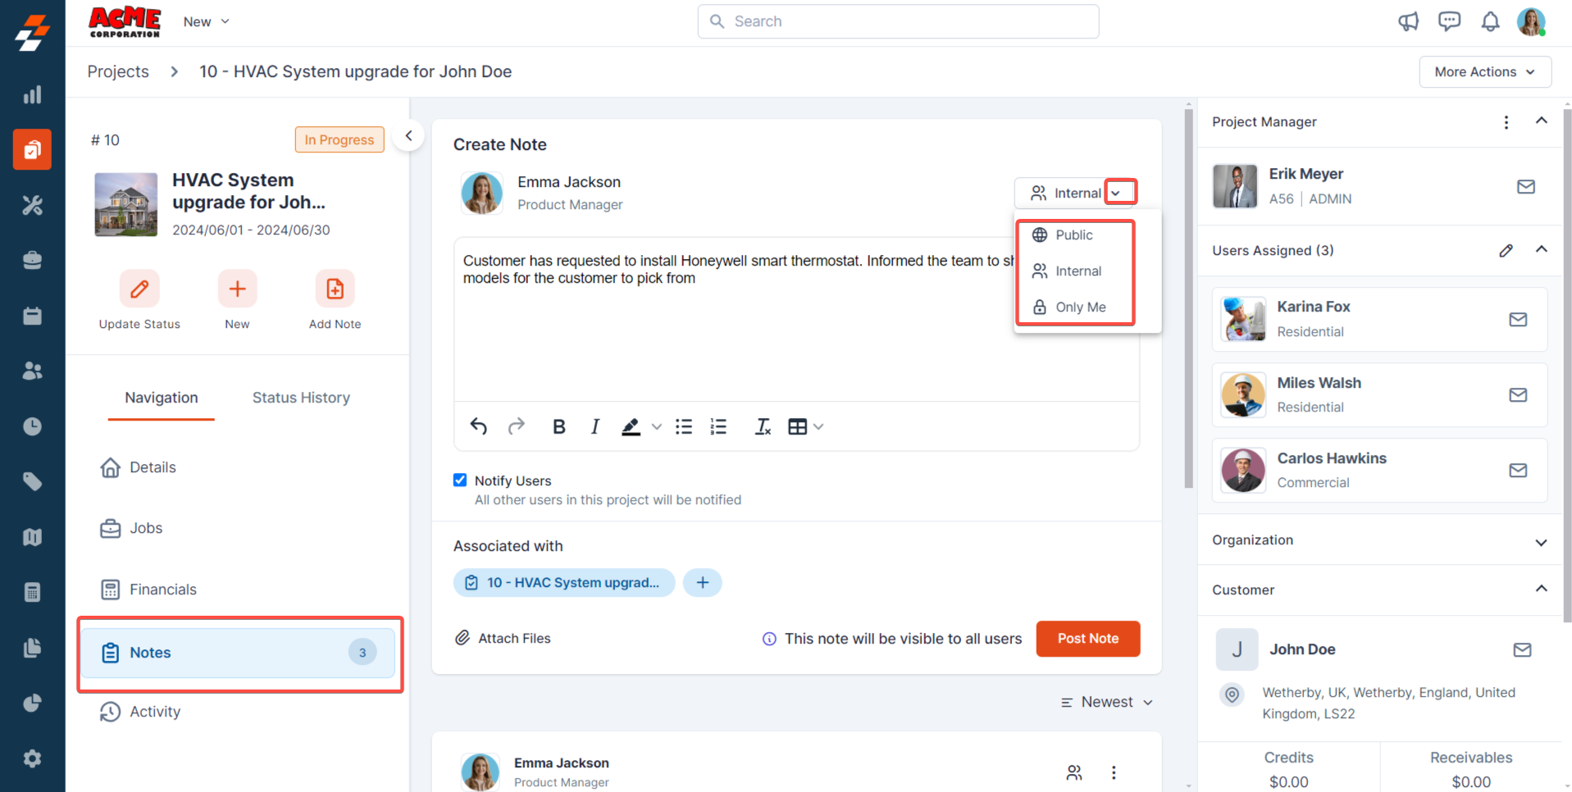
Task: Insert a numbered list
Action: 718,426
